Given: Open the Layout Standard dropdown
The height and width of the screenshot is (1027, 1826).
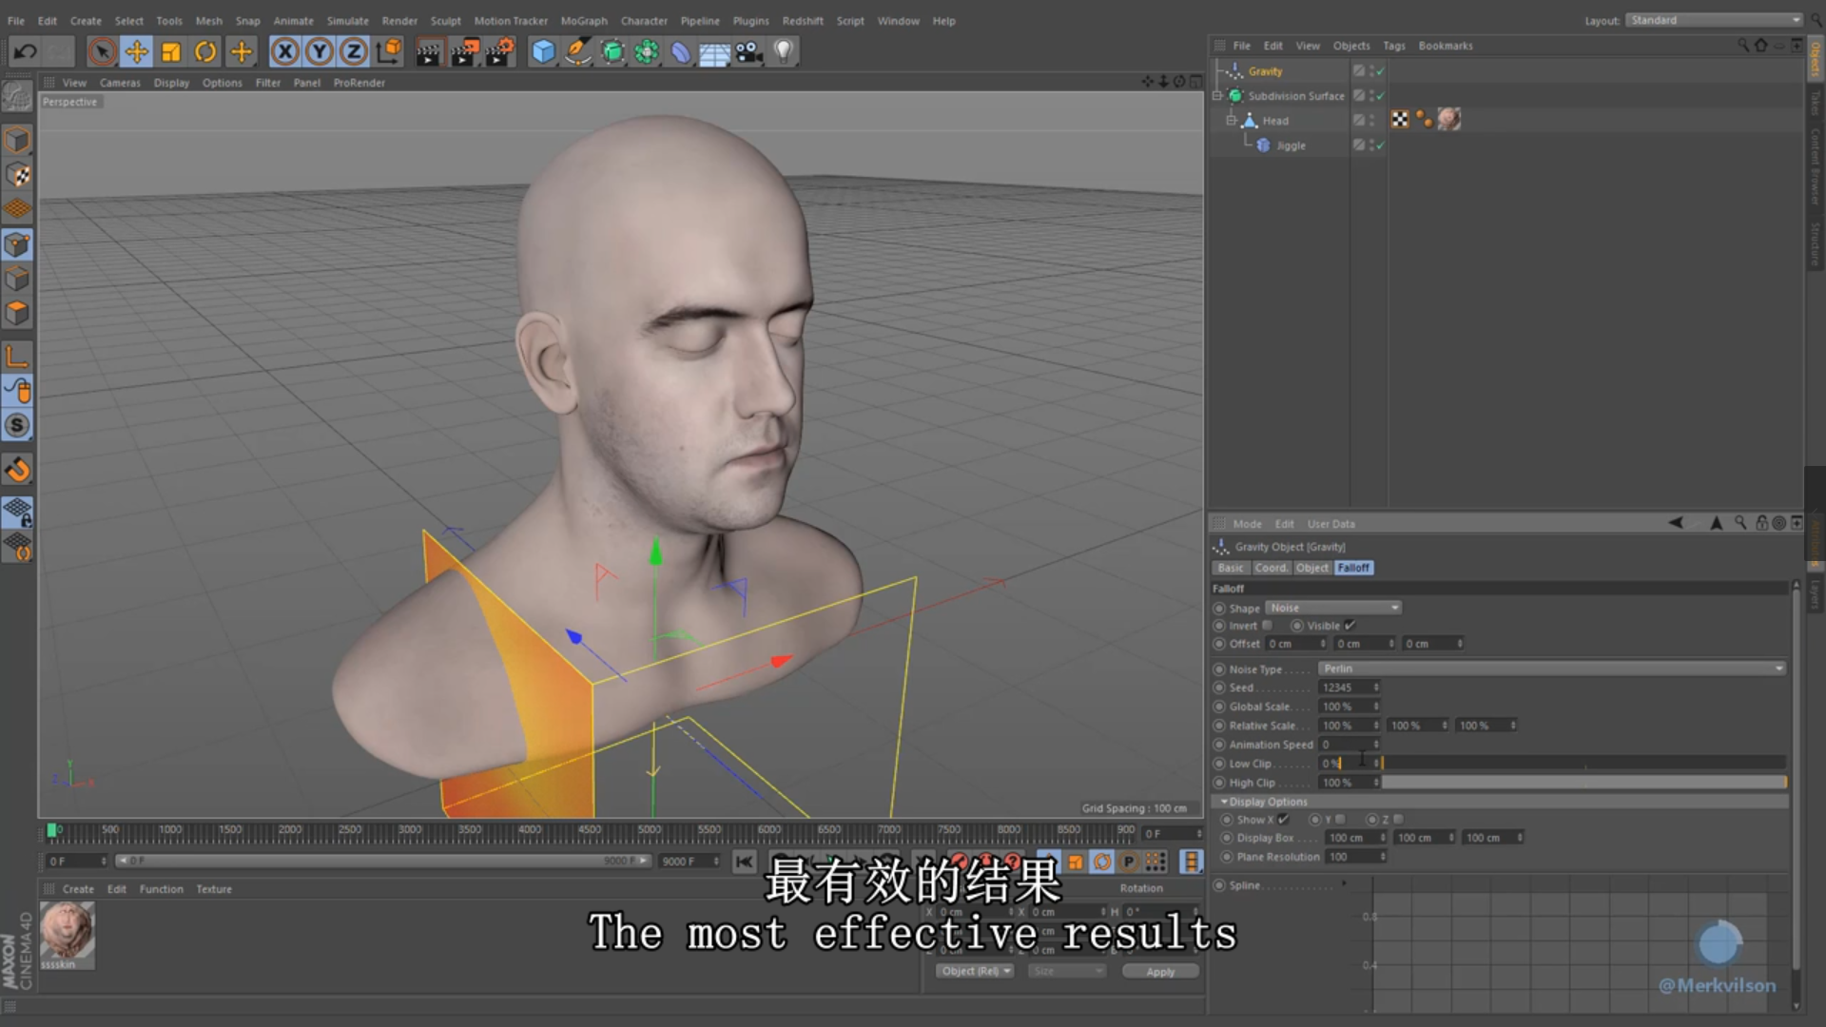Looking at the screenshot, I should pyautogui.click(x=1714, y=20).
